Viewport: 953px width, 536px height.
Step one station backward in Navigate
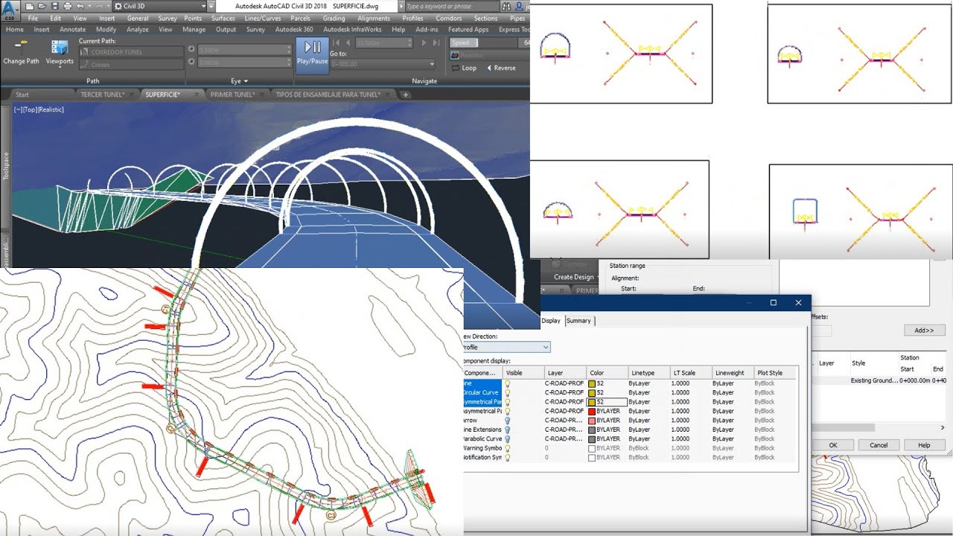click(x=348, y=43)
